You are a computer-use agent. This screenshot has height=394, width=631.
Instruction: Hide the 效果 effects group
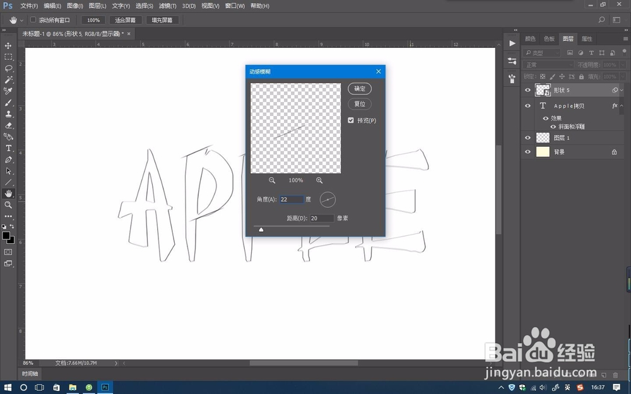pos(546,119)
